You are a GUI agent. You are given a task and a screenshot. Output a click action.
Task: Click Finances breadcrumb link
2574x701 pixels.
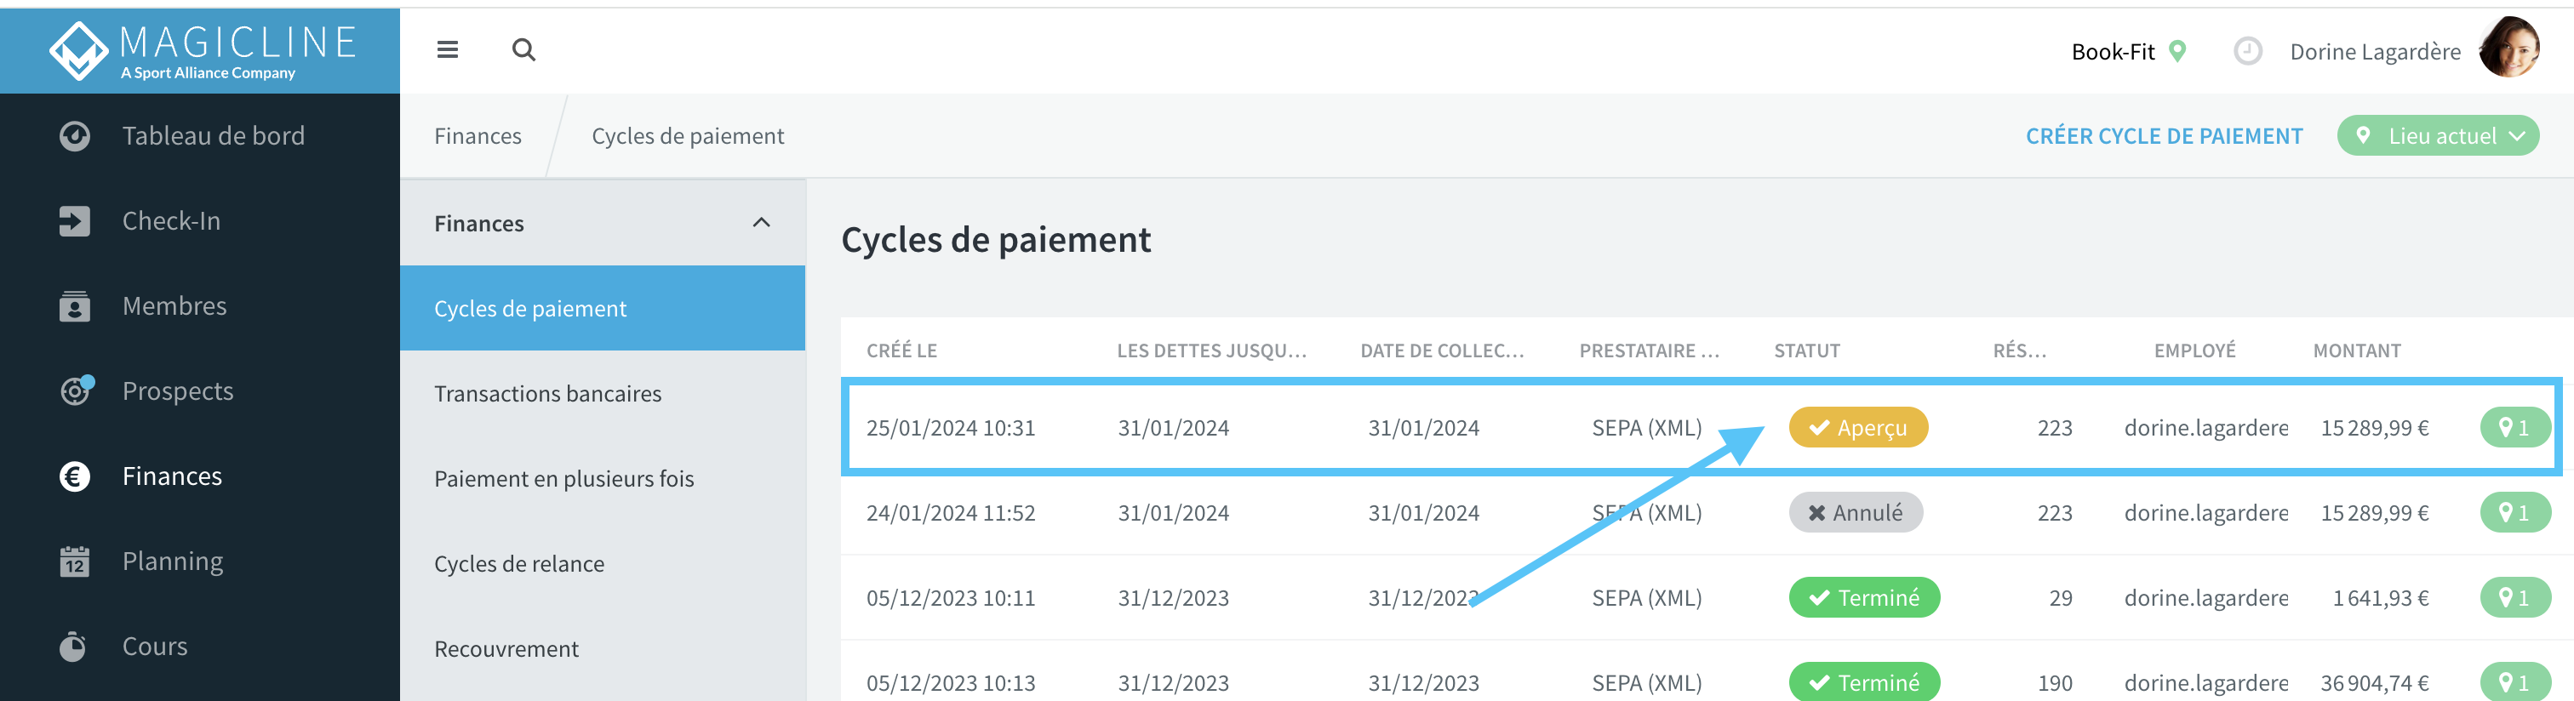(x=478, y=136)
